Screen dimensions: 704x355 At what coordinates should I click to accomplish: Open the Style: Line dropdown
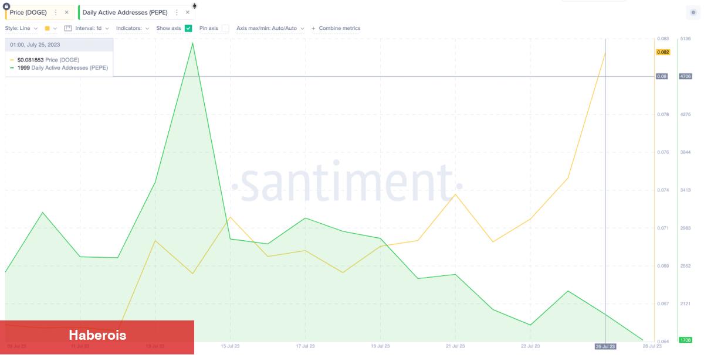[21, 28]
